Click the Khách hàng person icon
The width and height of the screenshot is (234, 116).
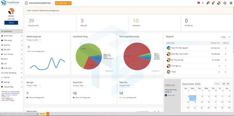[x=2, y=36]
